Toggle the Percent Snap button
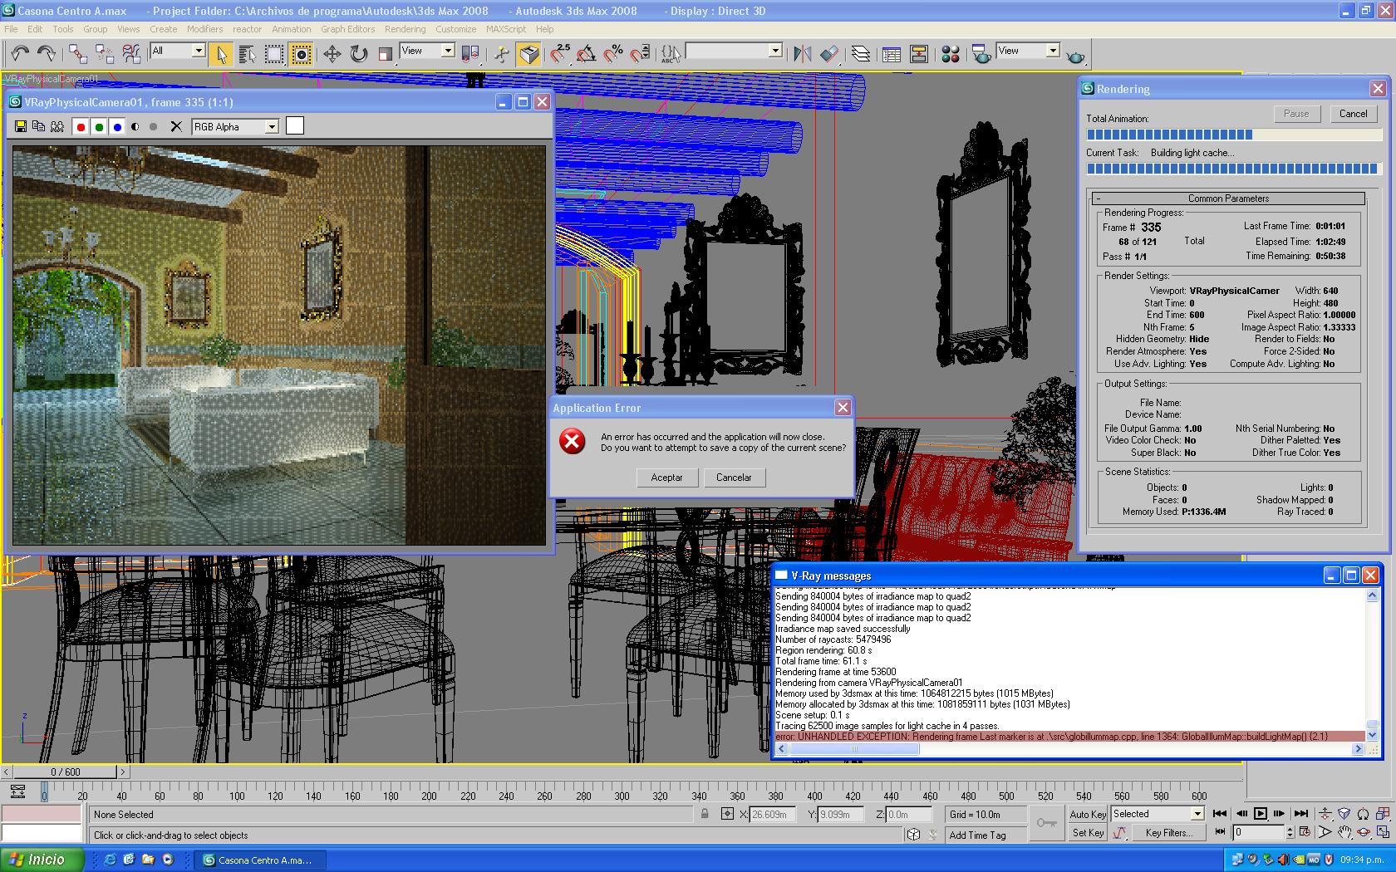Screen dimensions: 1396x872 tap(613, 54)
